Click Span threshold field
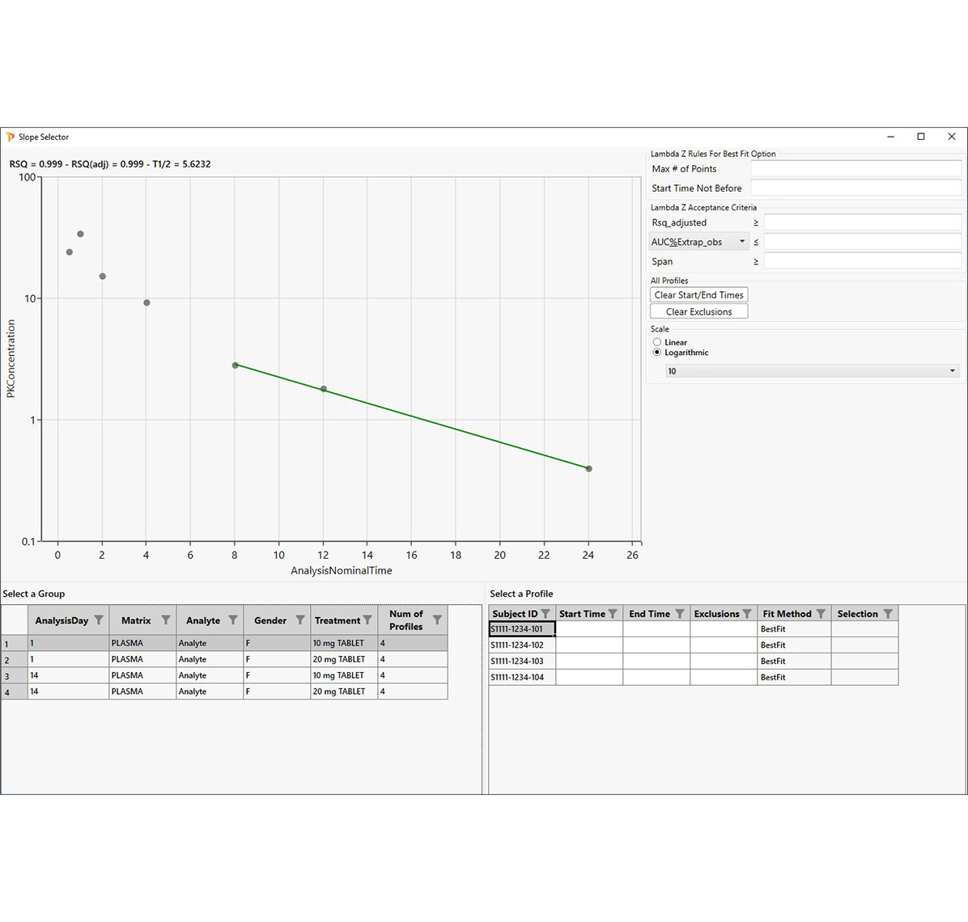The image size is (968, 922). click(x=863, y=261)
